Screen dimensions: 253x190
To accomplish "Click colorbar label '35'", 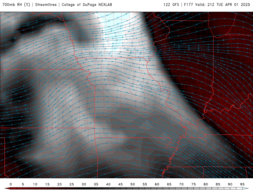I will [x=96, y=184].
